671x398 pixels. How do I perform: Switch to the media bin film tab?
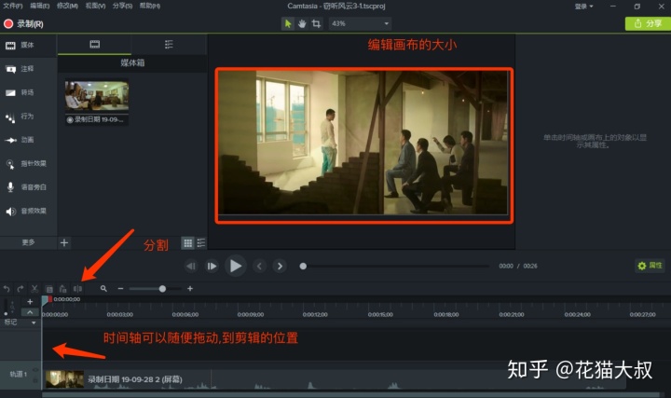click(94, 45)
